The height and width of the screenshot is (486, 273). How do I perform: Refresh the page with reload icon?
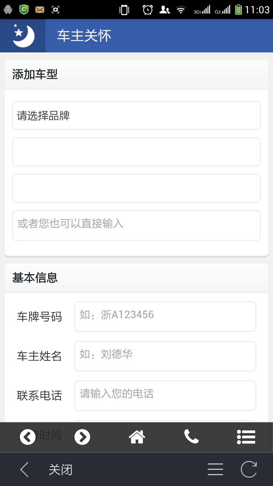pyautogui.click(x=249, y=470)
